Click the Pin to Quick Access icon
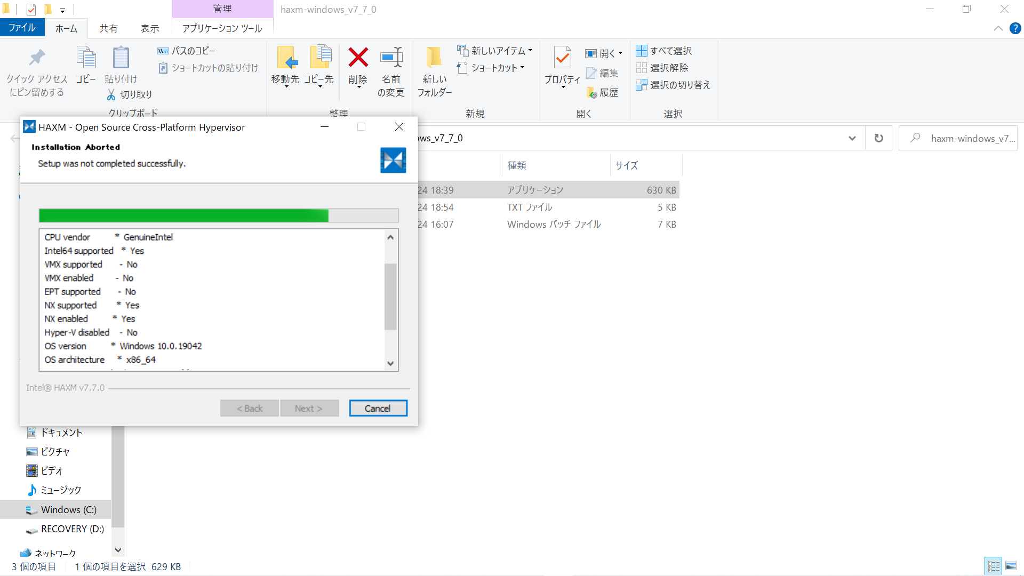 click(x=37, y=58)
